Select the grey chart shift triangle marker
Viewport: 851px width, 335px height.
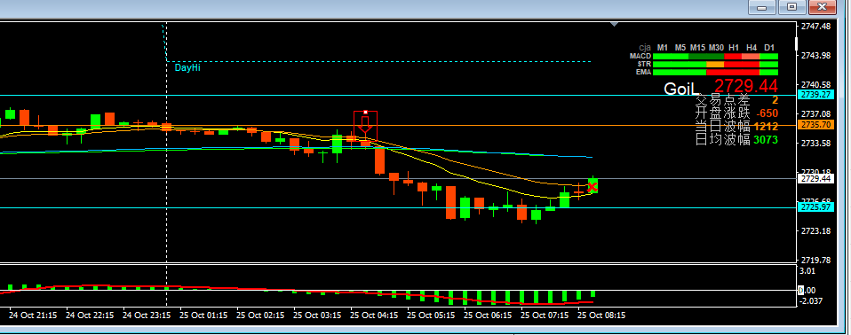tap(614, 24)
